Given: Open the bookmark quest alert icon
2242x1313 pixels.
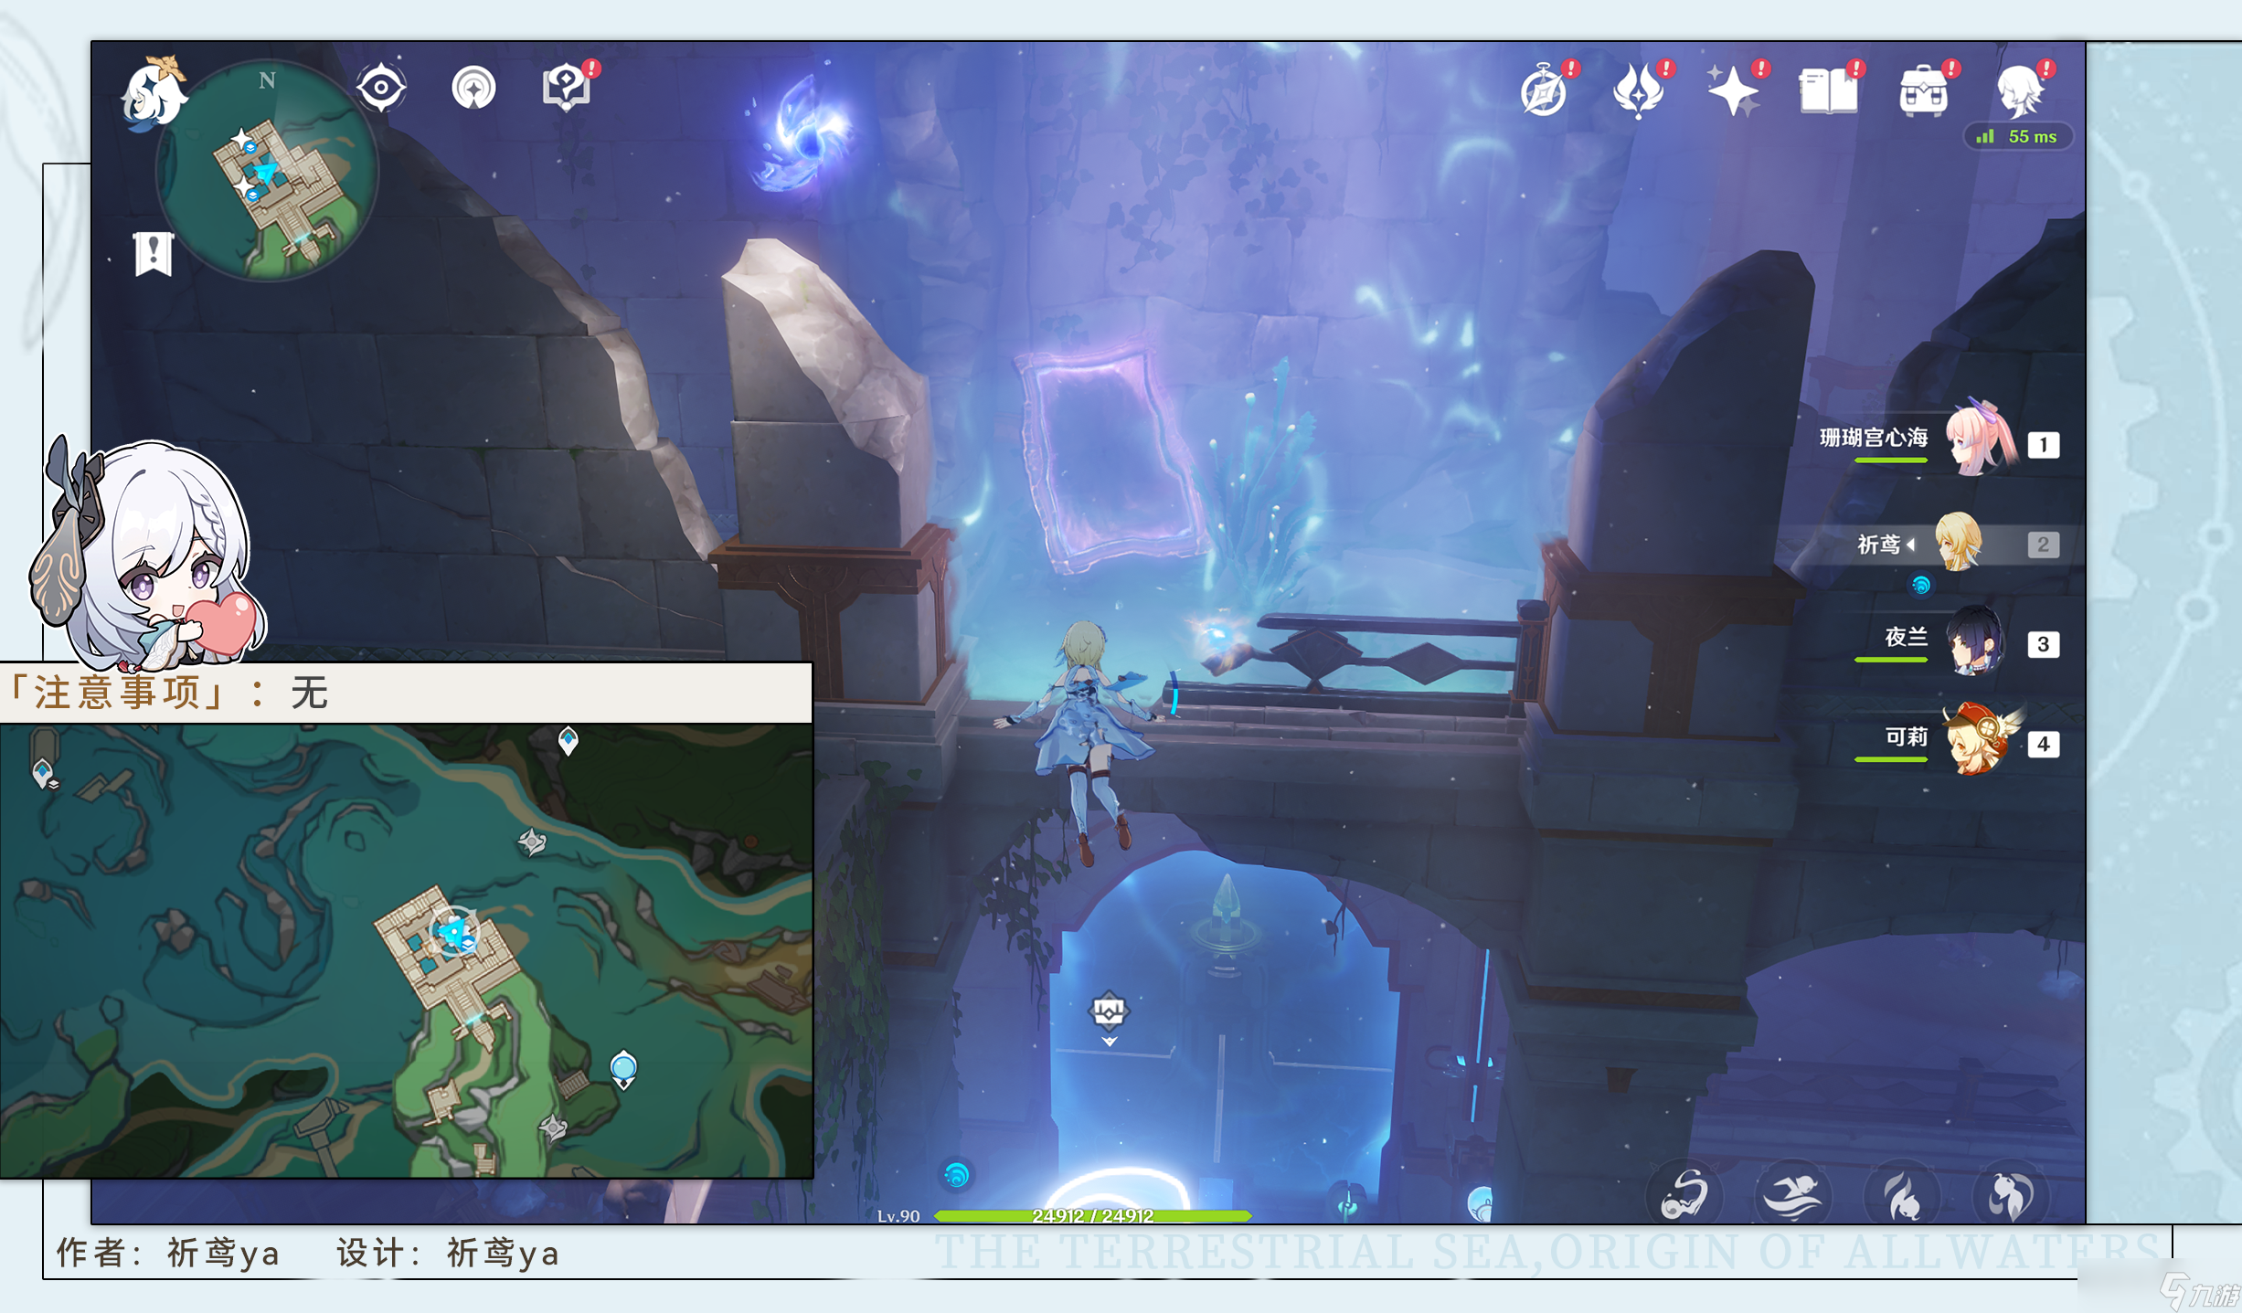Looking at the screenshot, I should pyautogui.click(x=154, y=253).
